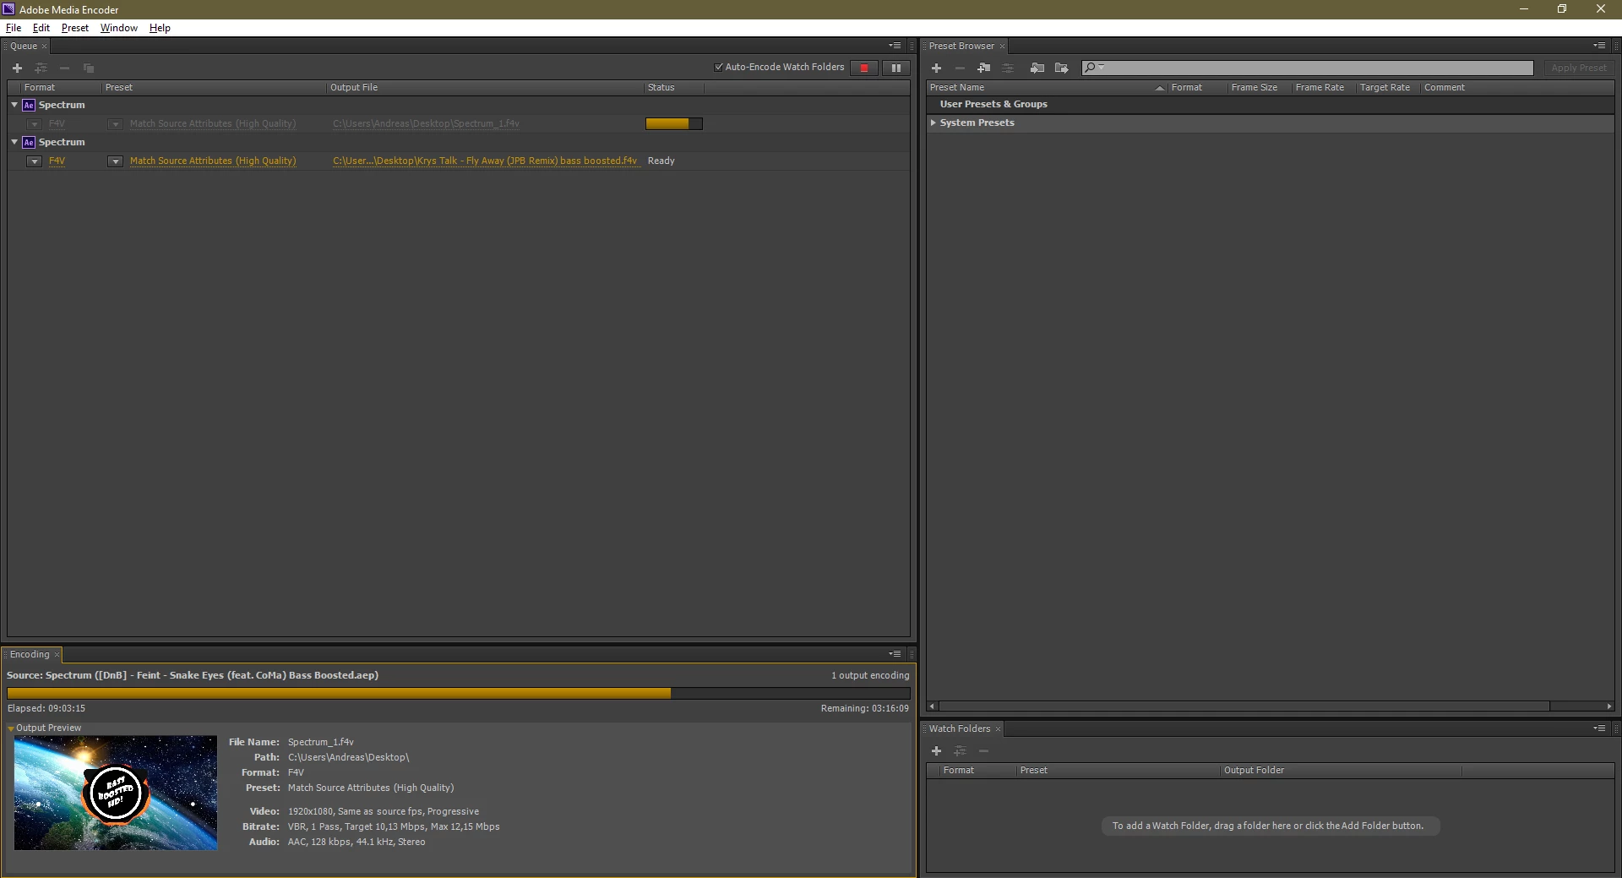Click the main encoding progress bar
The height and width of the screenshot is (878, 1622).
pos(459,693)
